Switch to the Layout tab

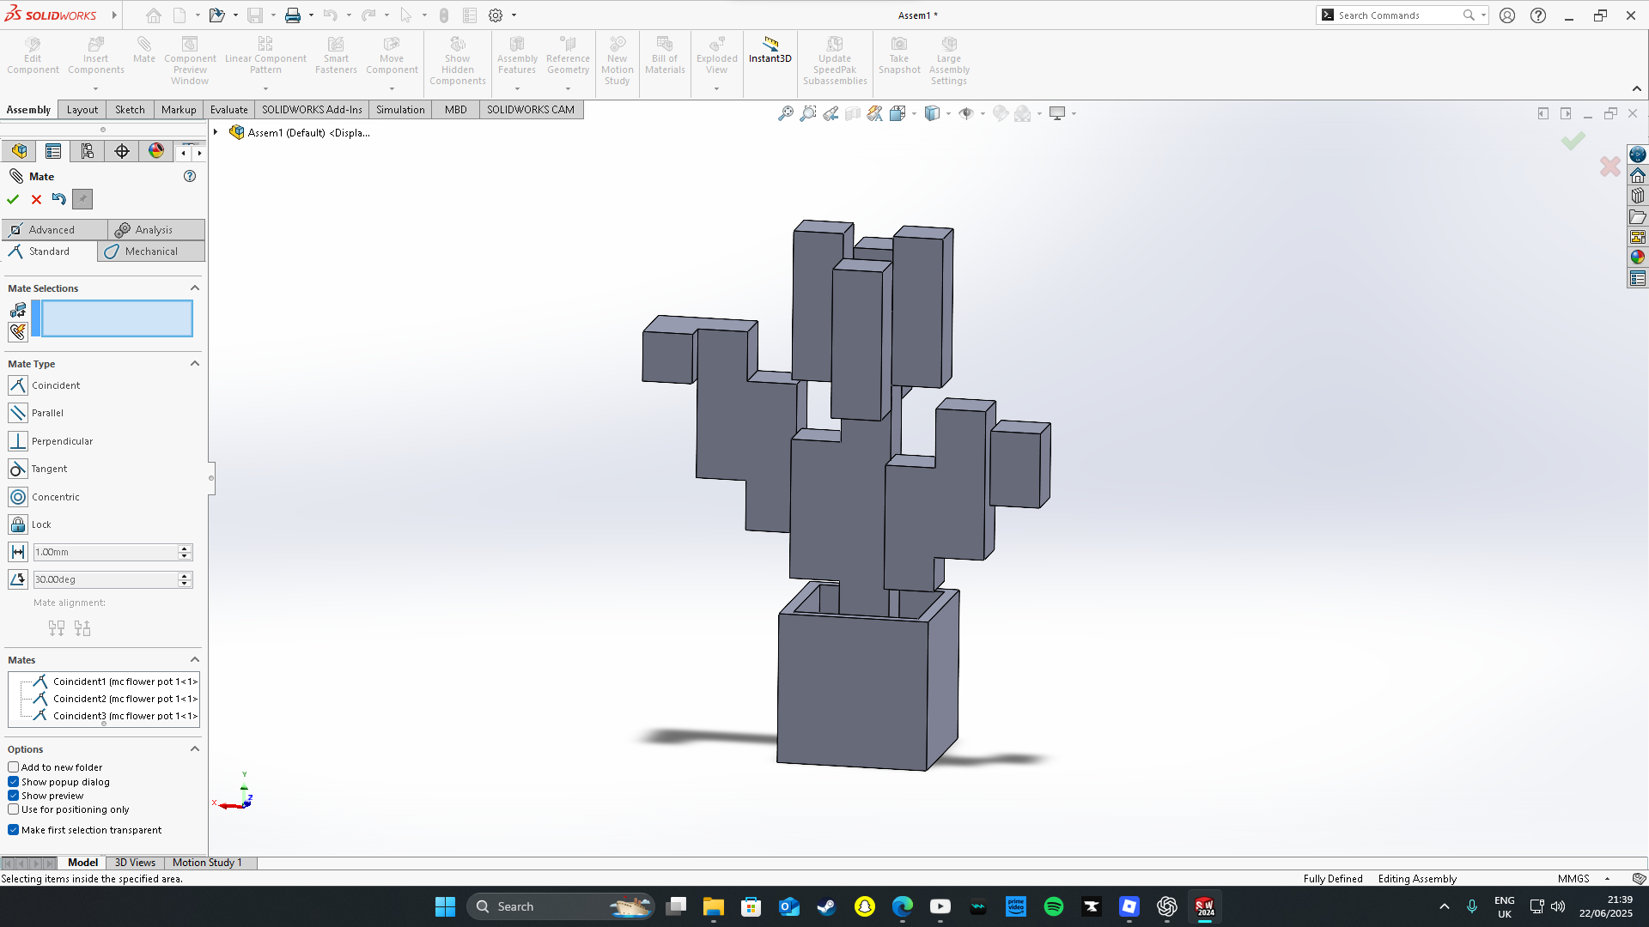coord(82,110)
